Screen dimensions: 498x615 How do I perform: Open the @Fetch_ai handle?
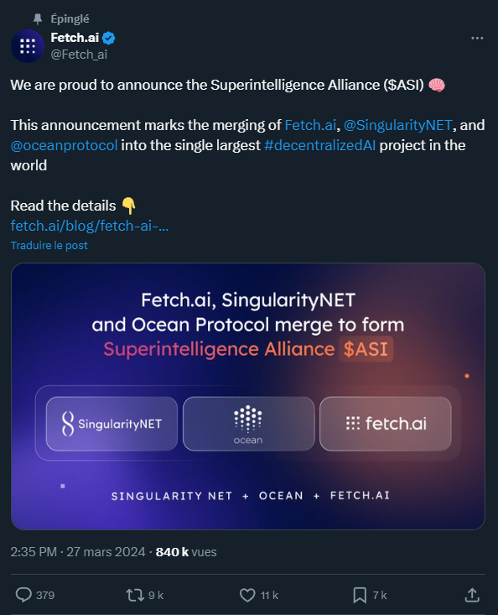click(x=79, y=55)
